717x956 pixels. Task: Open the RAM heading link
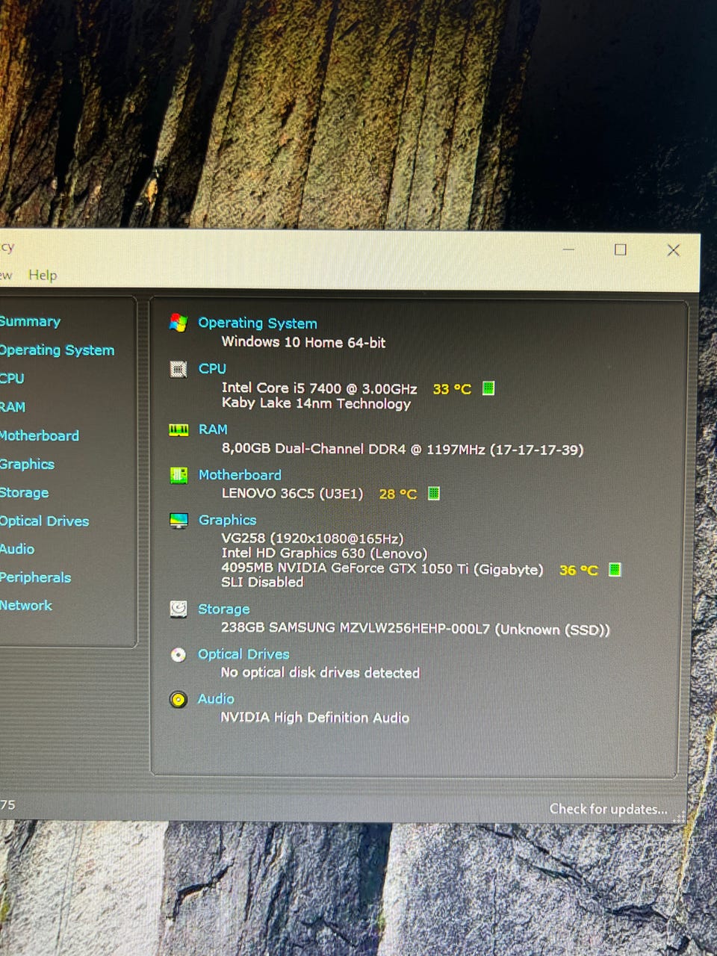pos(213,429)
